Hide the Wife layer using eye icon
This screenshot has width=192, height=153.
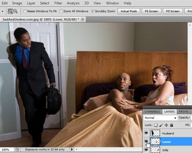point(146,150)
